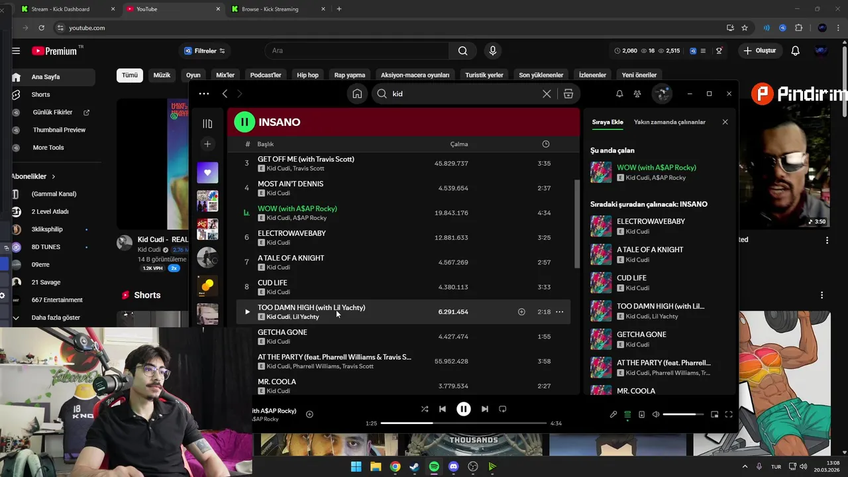This screenshot has width=848, height=477.
Task: Open the Spotify profile avatar menu
Action: pyautogui.click(x=662, y=94)
